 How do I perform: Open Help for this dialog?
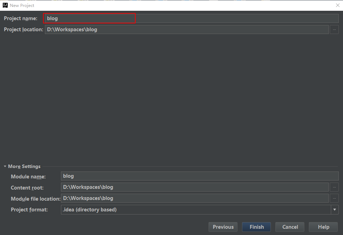point(323,227)
